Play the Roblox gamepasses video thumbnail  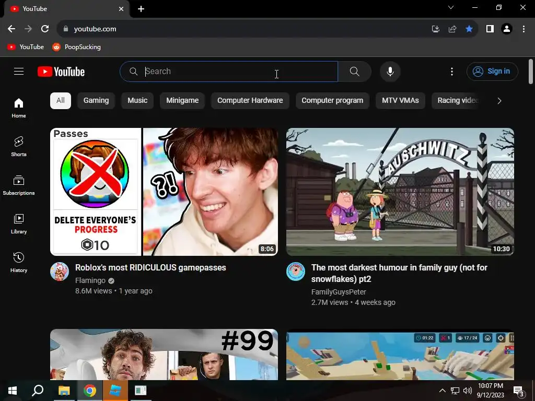pyautogui.click(x=164, y=192)
